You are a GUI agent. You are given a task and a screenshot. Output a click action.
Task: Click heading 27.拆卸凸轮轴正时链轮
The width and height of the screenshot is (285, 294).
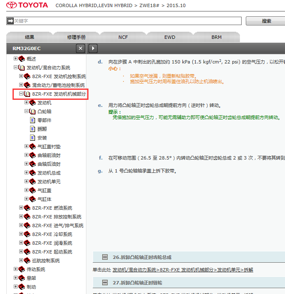pyautogui.click(x=137, y=283)
